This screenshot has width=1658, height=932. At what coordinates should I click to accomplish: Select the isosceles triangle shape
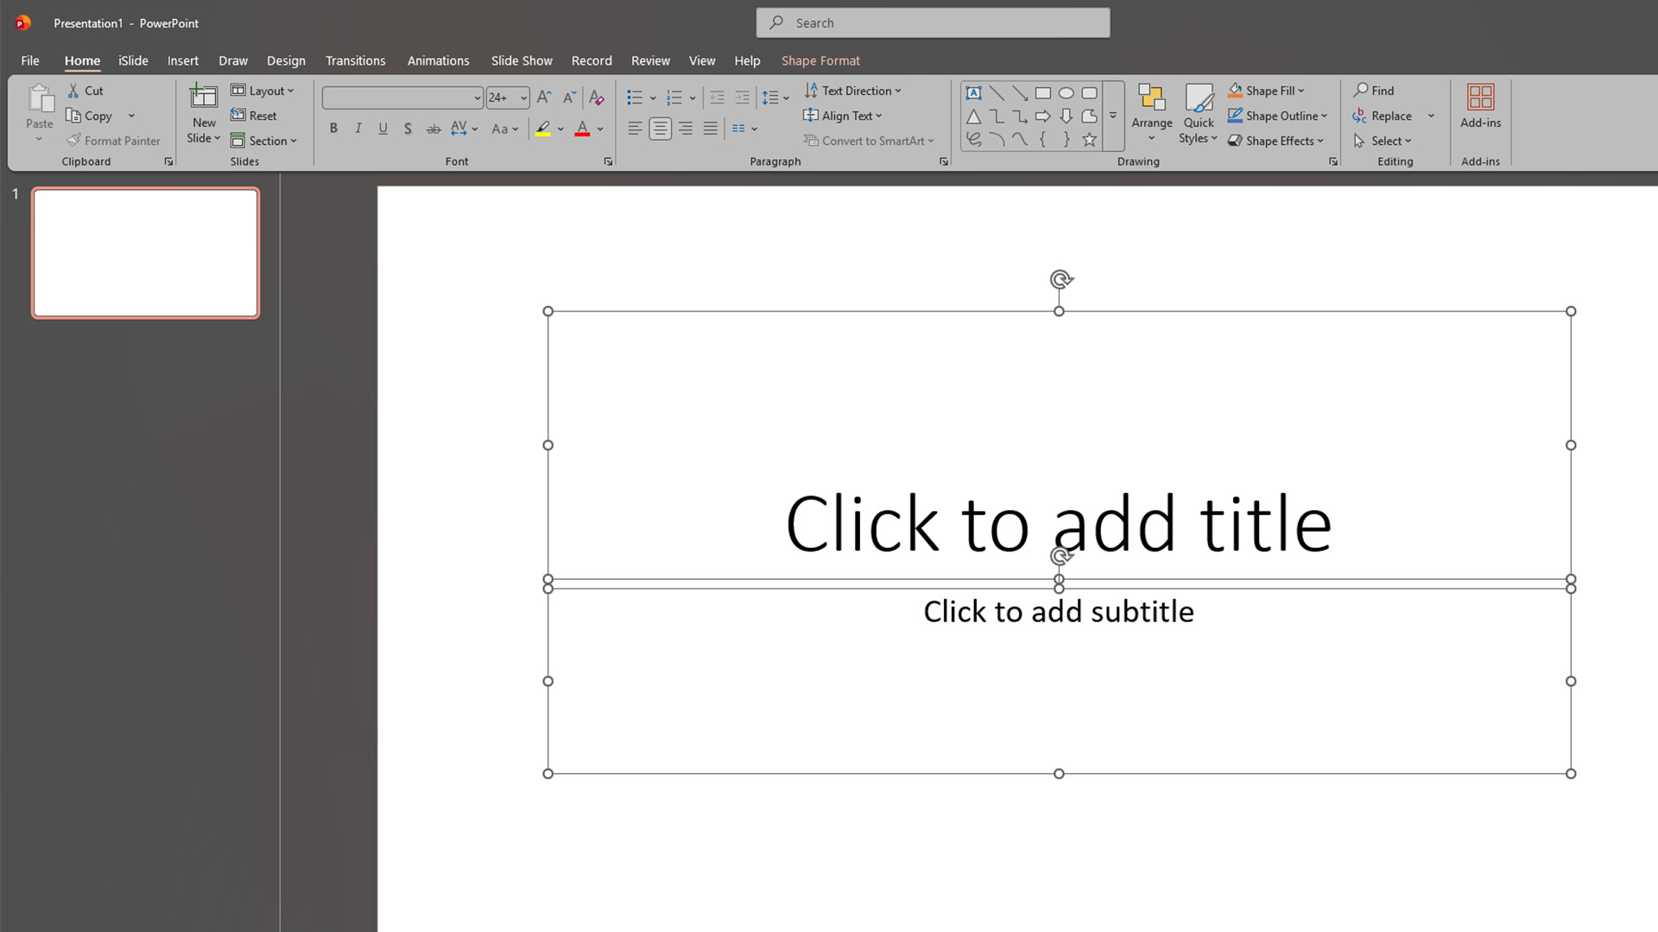click(x=973, y=116)
